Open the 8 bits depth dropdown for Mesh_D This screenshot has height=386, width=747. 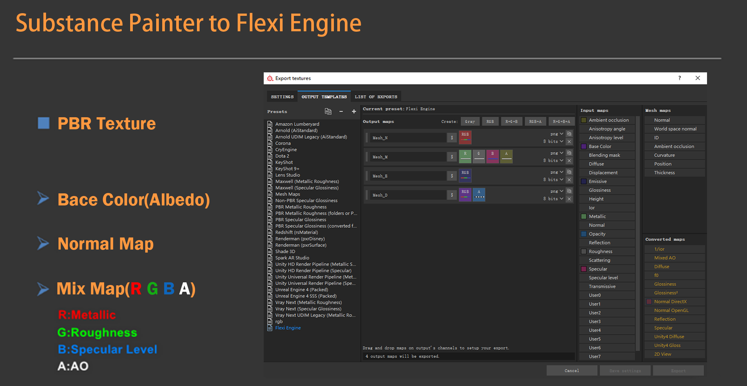click(x=553, y=199)
